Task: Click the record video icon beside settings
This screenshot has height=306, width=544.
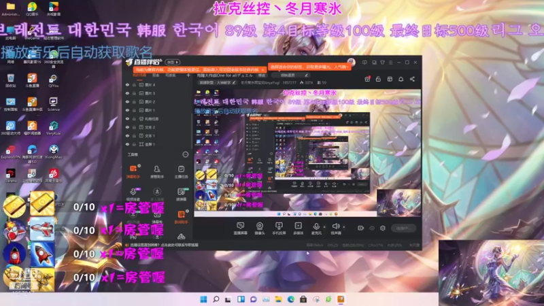Action: (x=361, y=228)
